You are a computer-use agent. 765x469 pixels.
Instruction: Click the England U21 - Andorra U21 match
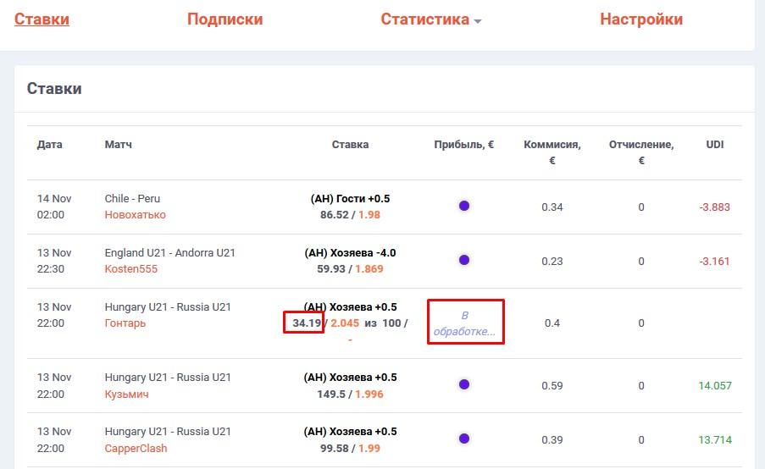(170, 253)
